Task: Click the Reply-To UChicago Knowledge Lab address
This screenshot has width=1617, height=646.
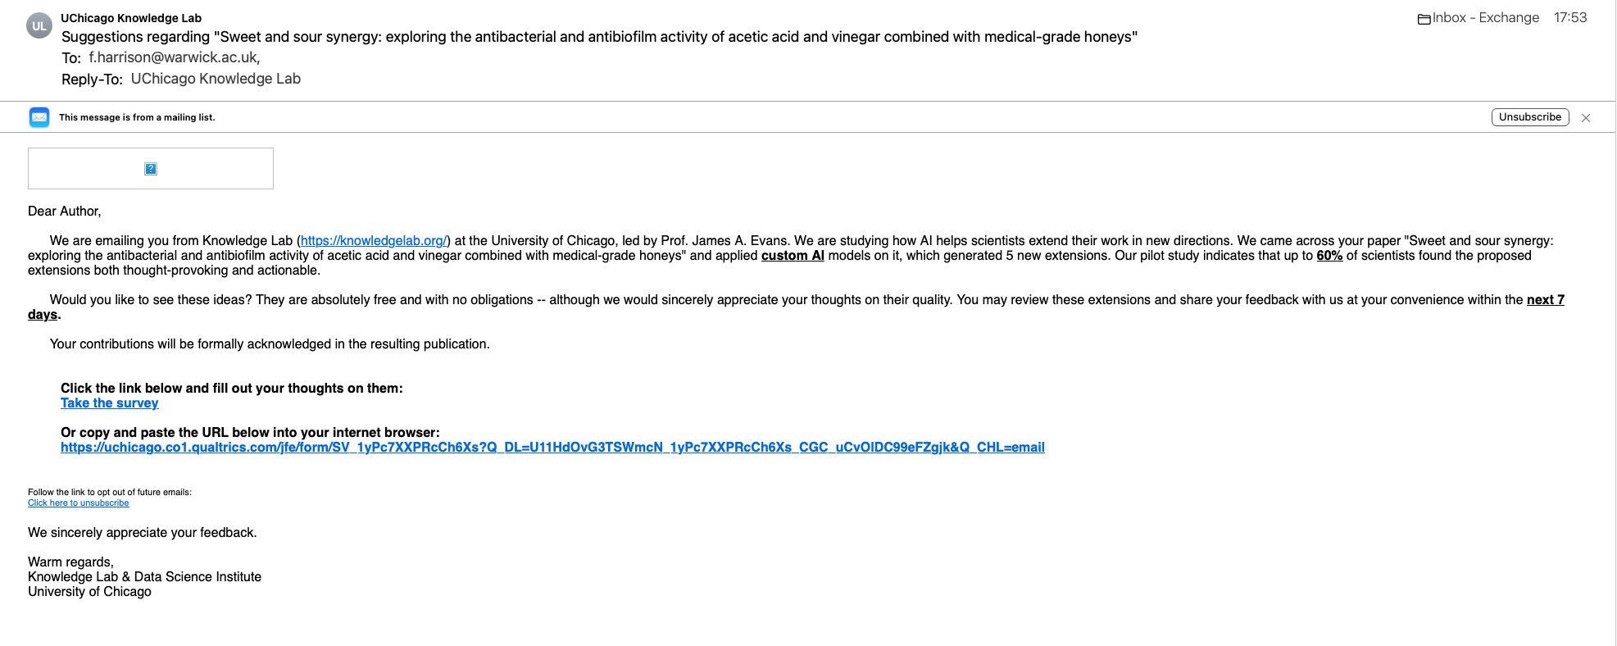Action: click(216, 79)
